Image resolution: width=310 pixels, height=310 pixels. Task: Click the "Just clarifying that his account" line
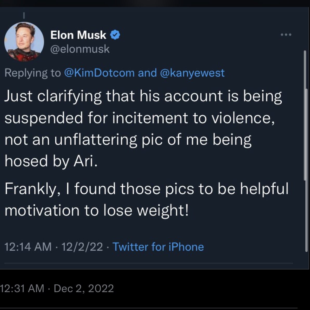click(x=143, y=96)
